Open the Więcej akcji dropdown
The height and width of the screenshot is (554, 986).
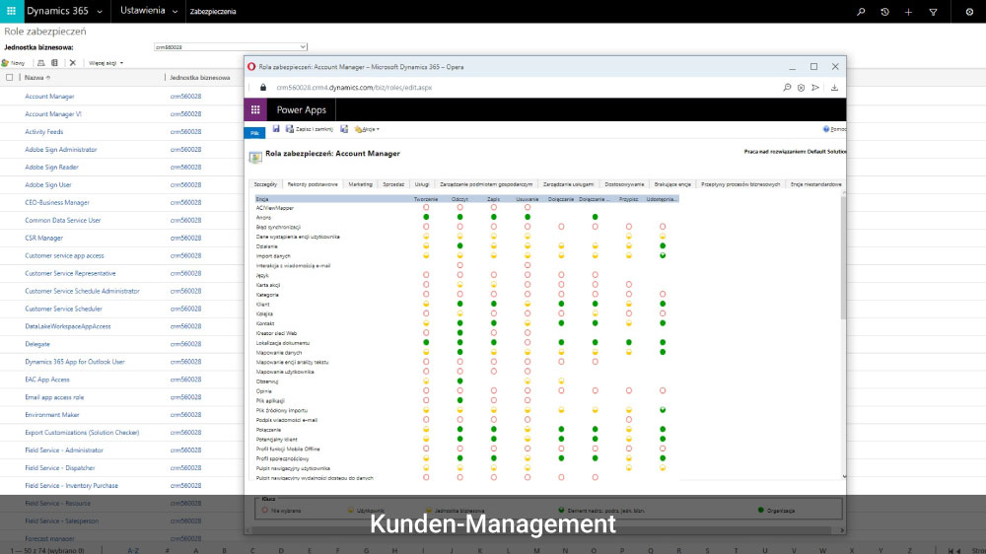click(106, 63)
